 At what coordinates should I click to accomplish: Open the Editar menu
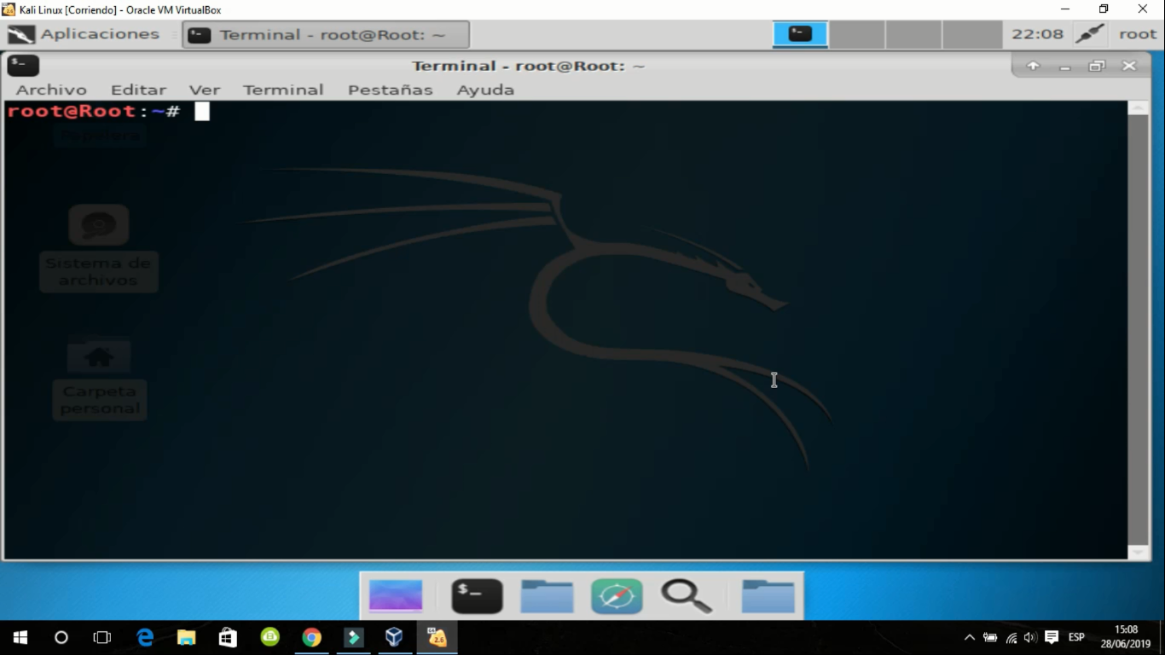point(138,90)
